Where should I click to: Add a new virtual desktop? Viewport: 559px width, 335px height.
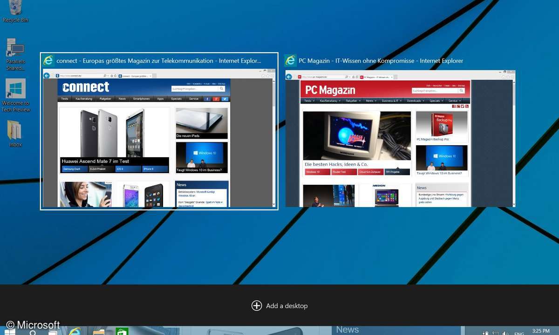click(x=279, y=306)
